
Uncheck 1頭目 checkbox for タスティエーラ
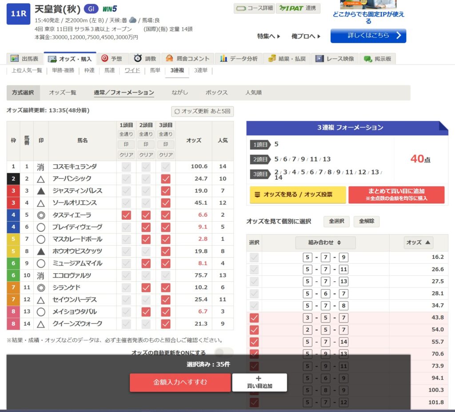click(x=126, y=215)
